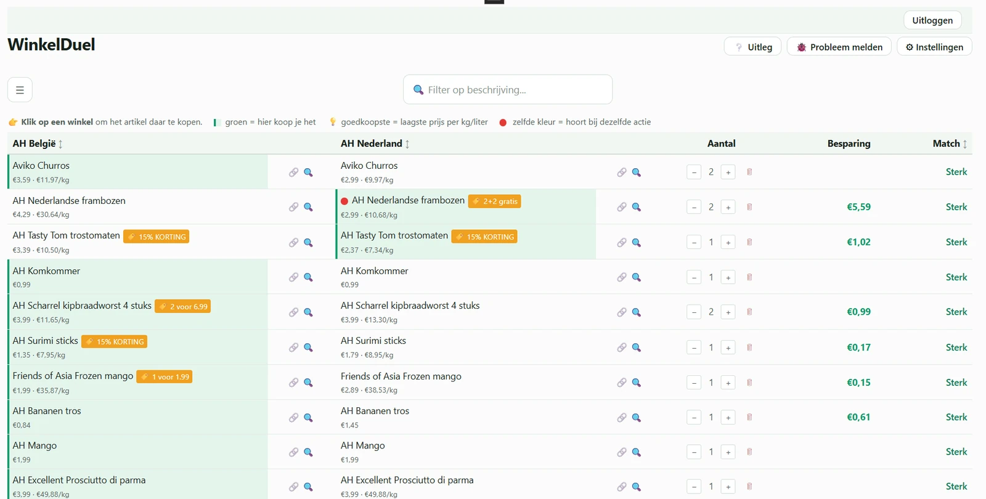The height and width of the screenshot is (499, 986).
Task: Click the 1 voor 1.99 promo badge
Action: tap(165, 376)
